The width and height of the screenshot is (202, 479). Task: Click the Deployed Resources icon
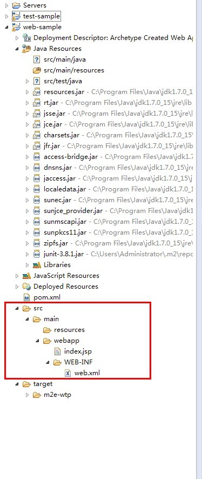(x=27, y=287)
